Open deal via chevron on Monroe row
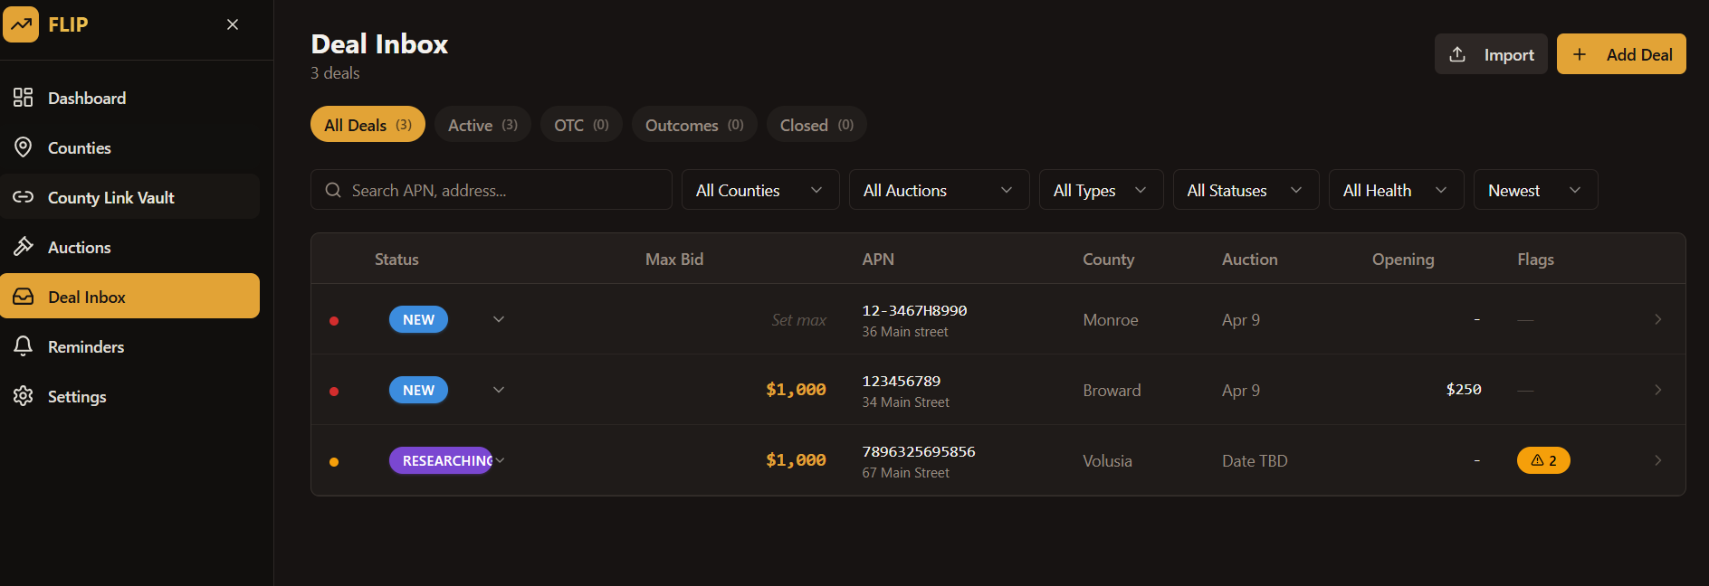The width and height of the screenshot is (1709, 586). pos(1657,319)
